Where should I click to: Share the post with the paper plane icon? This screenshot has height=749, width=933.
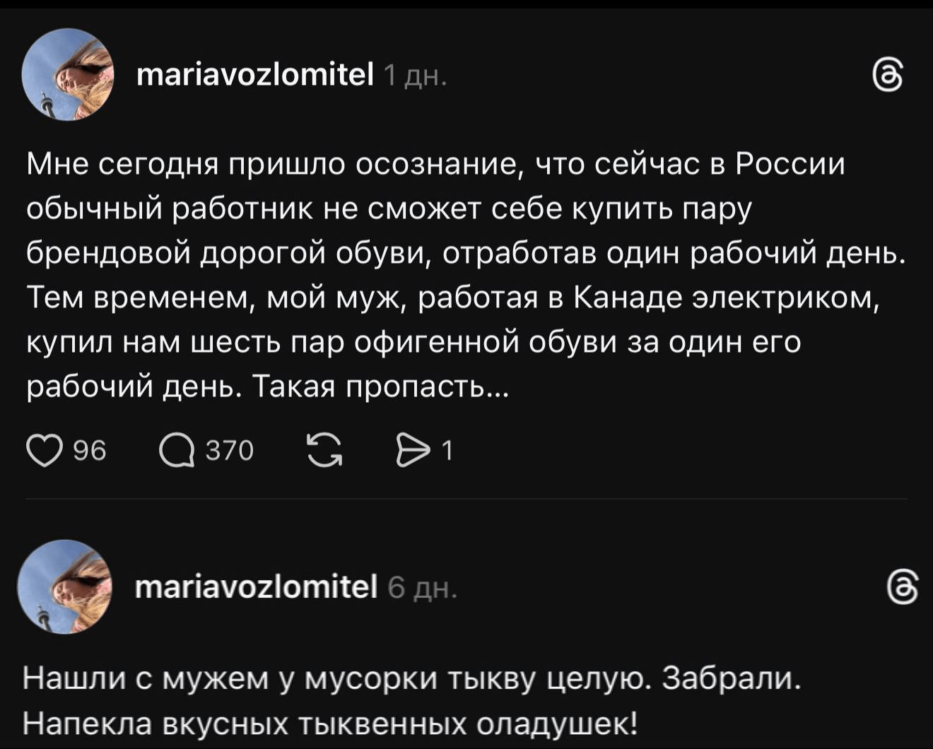pos(412,450)
